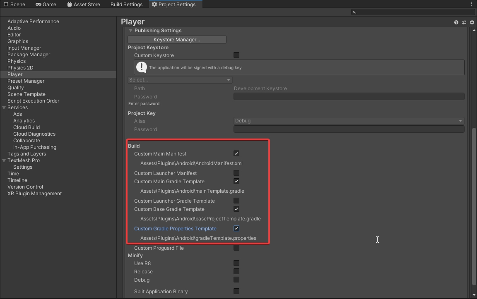Click the scroll down arrow

(x=474, y=295)
